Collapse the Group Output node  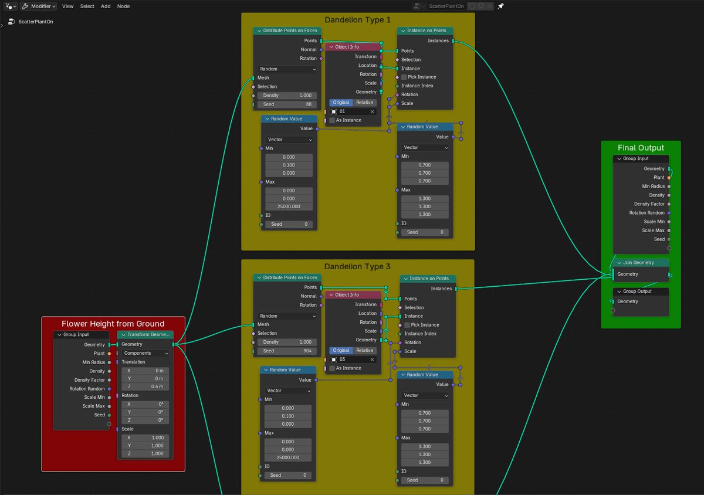click(620, 291)
